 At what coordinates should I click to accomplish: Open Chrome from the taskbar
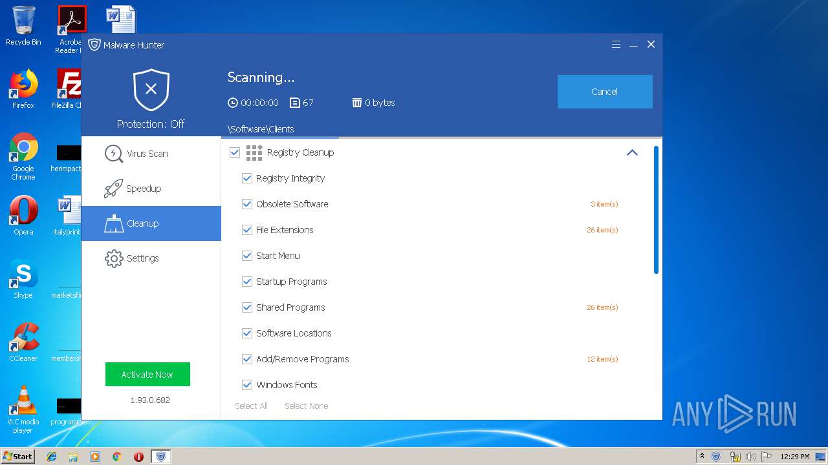click(116, 457)
